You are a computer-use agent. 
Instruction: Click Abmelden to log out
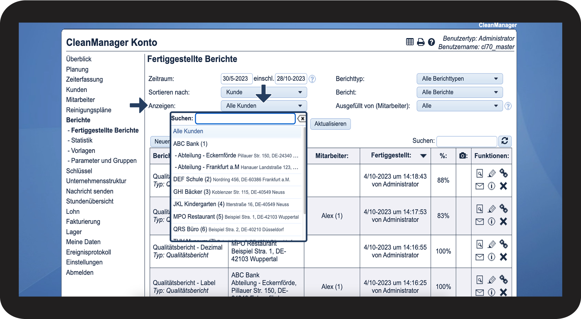pos(80,273)
